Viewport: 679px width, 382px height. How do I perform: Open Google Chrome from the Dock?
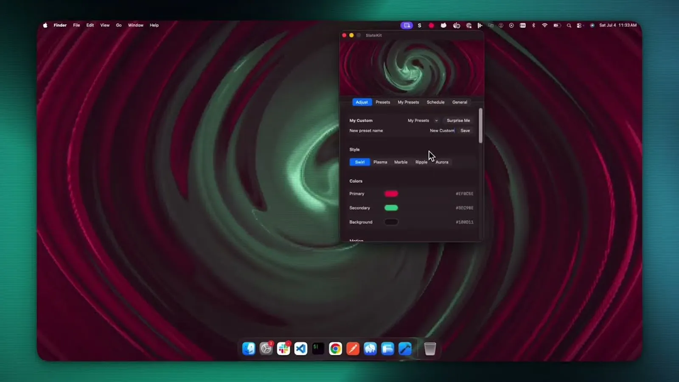point(335,349)
